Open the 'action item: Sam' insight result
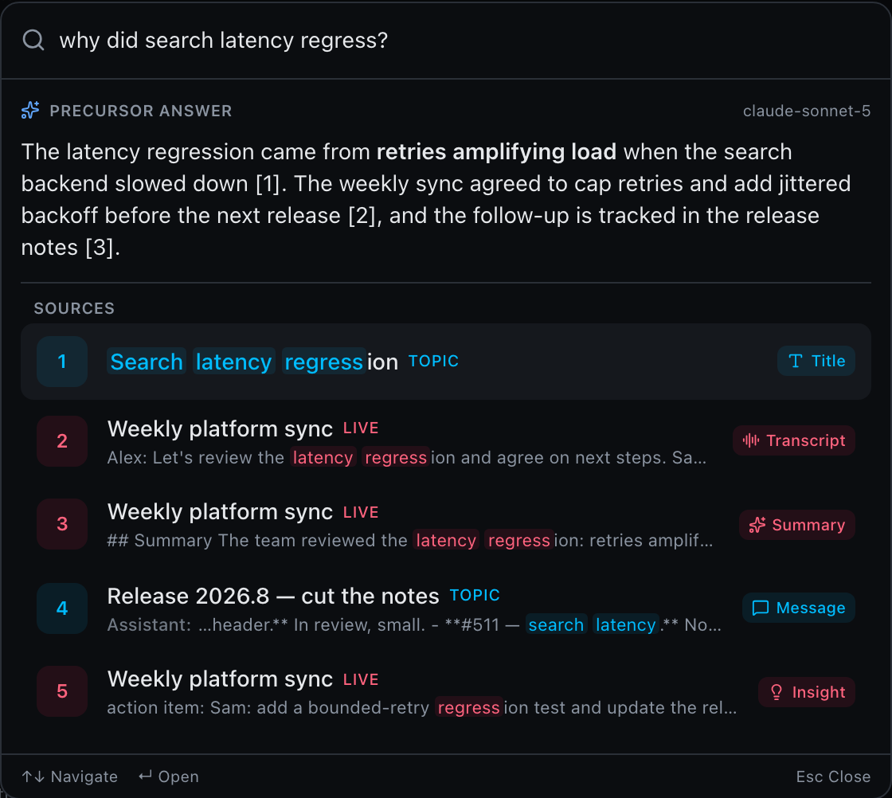 (446, 691)
